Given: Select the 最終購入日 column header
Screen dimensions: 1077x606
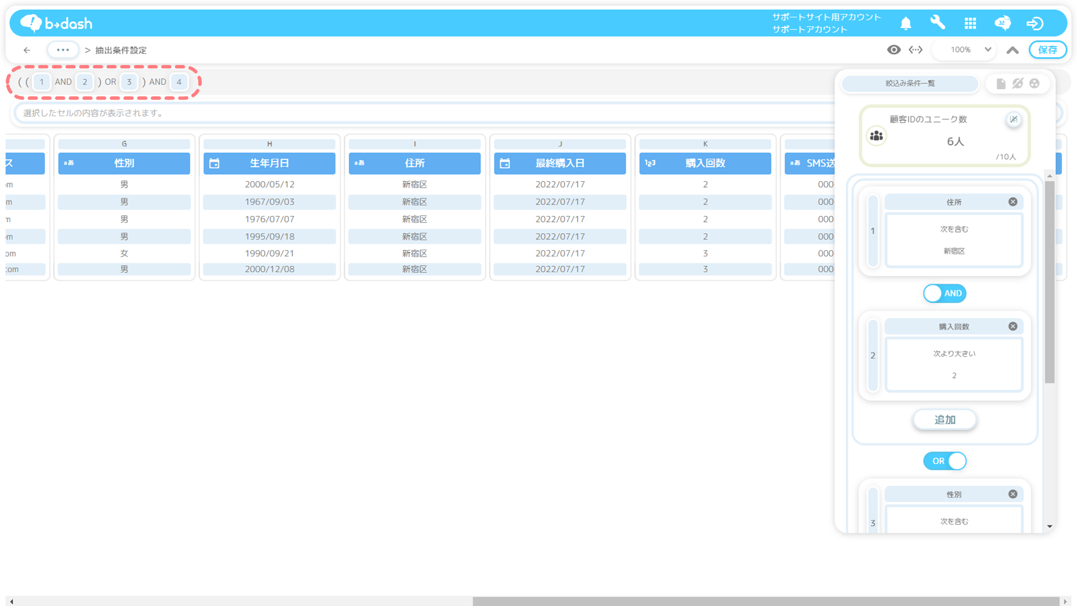Looking at the screenshot, I should click(x=560, y=163).
